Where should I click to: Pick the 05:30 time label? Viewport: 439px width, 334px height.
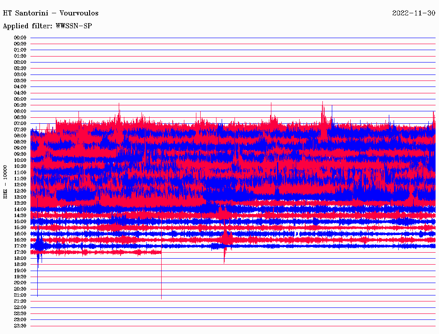[x=20, y=105]
